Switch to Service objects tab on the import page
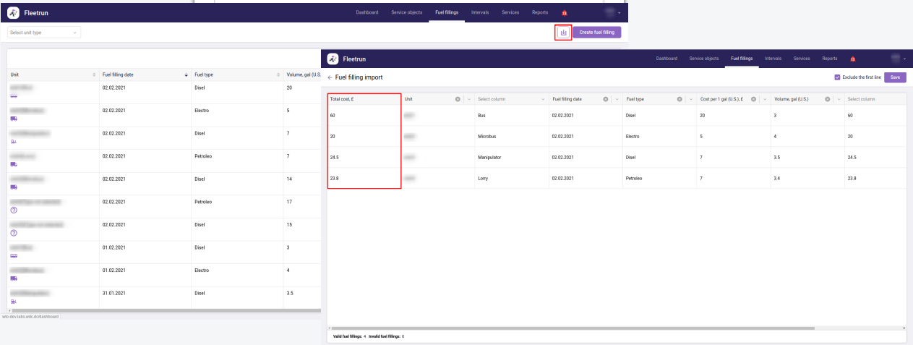The height and width of the screenshot is (345, 913). (x=704, y=59)
